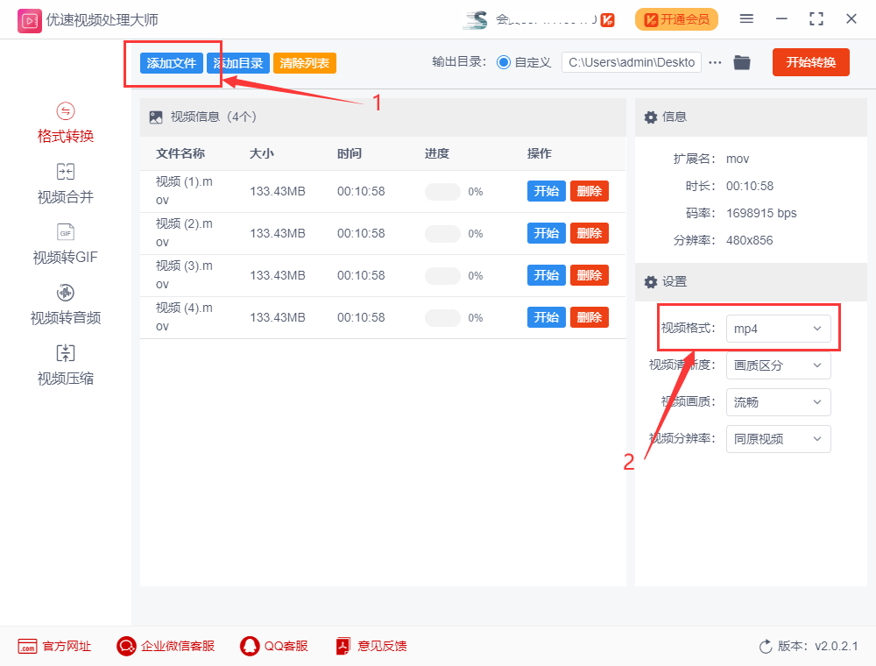Open the 视频转GIF section

66,244
